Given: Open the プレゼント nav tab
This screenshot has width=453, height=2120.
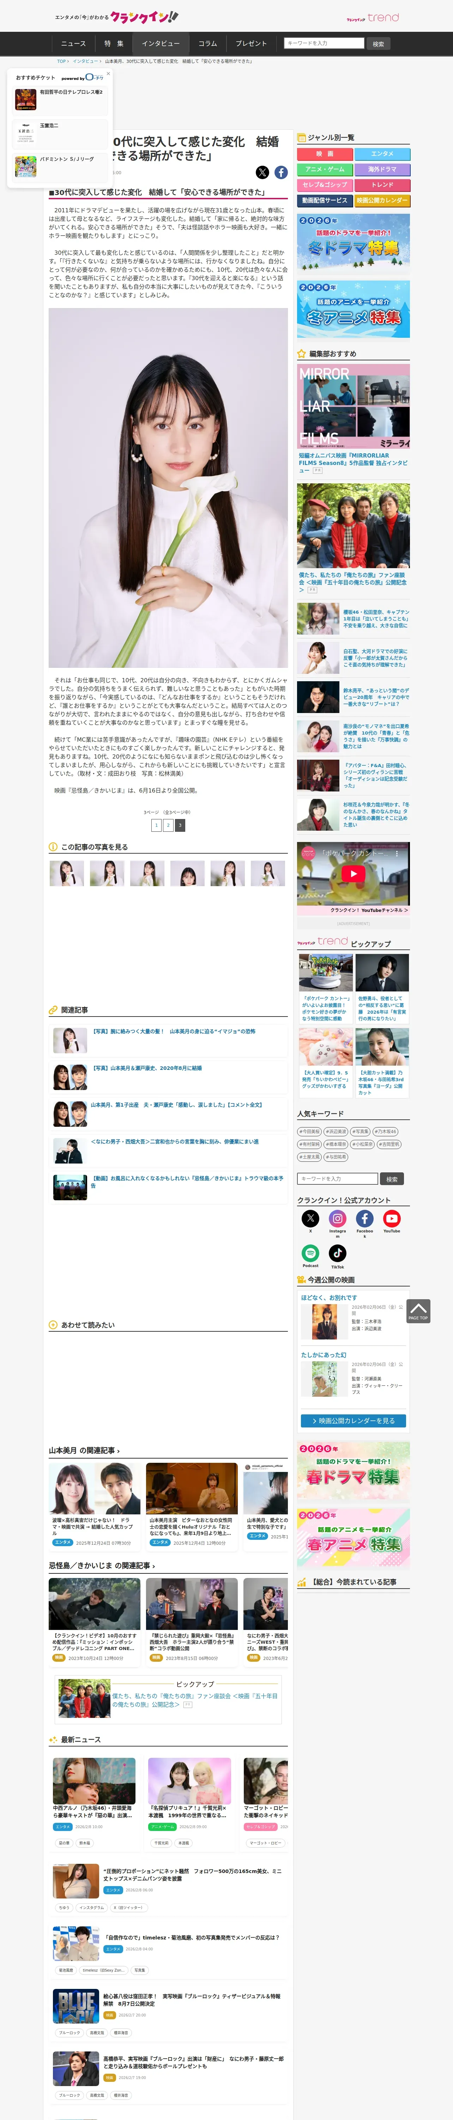Looking at the screenshot, I should [252, 43].
